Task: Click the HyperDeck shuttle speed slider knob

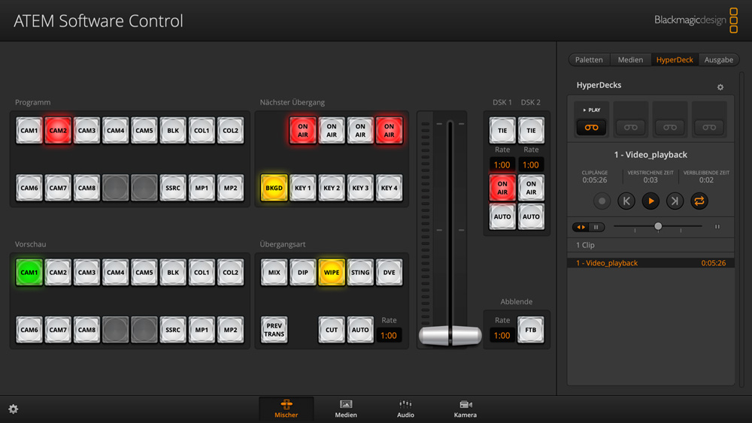Action: point(658,226)
